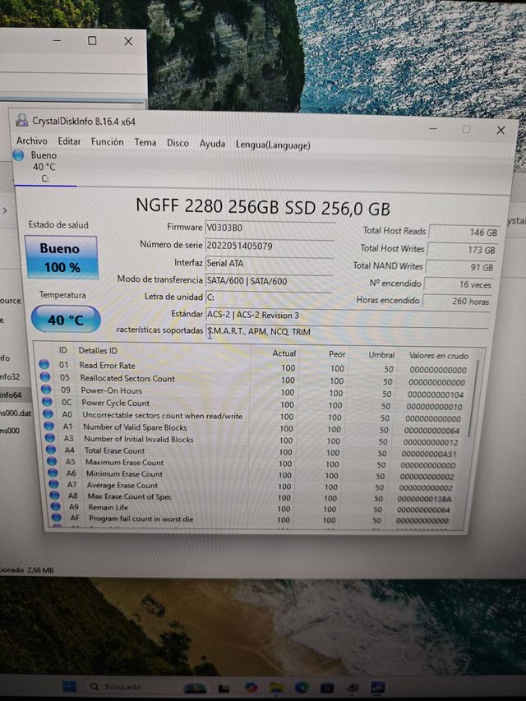Click the Firmware field showing V0303B0
Screen dimensions: 526x701
pos(270,228)
